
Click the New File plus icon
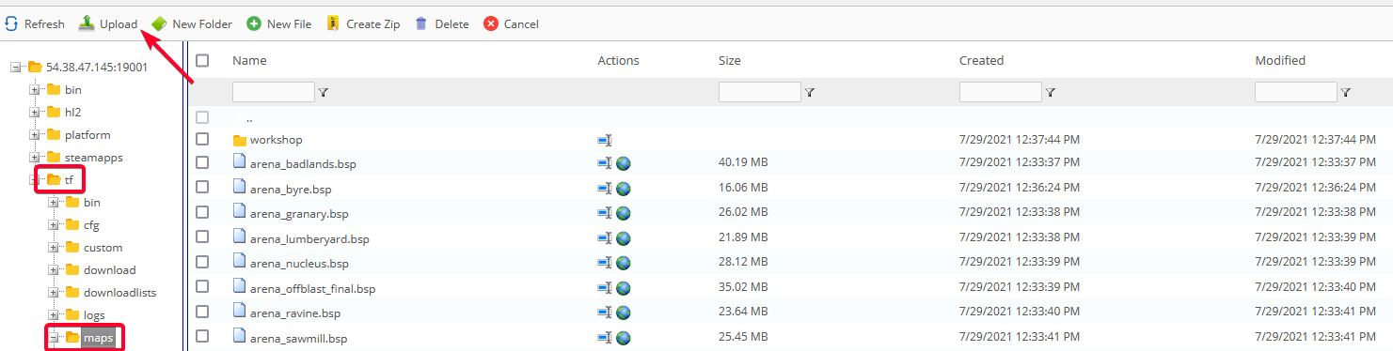[254, 23]
